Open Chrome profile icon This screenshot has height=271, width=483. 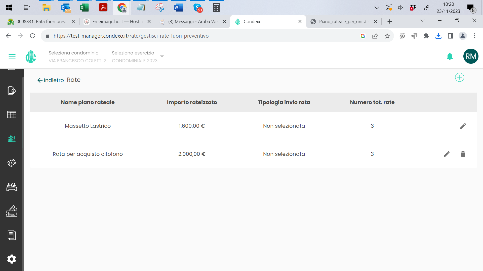click(x=463, y=36)
